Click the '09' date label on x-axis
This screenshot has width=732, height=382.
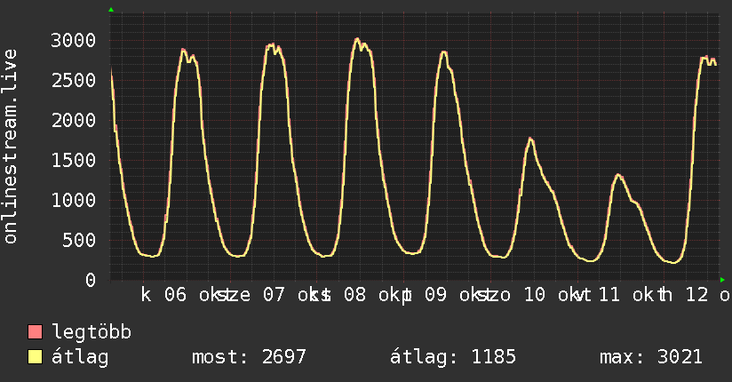pyautogui.click(x=435, y=295)
